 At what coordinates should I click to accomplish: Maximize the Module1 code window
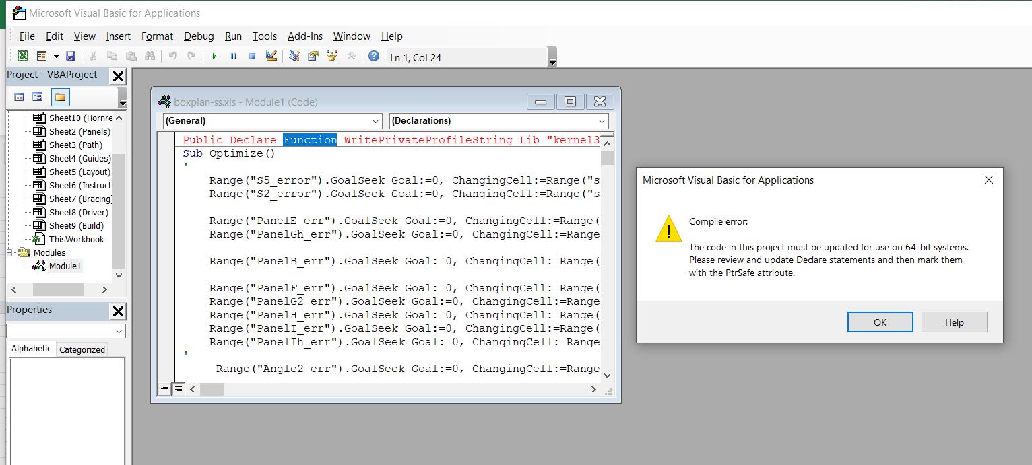click(570, 102)
